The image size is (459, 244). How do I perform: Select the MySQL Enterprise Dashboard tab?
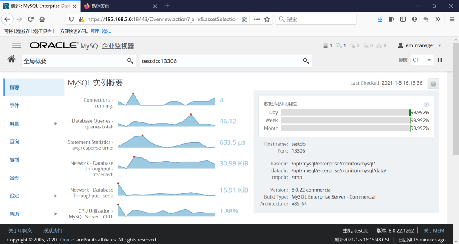point(40,6)
